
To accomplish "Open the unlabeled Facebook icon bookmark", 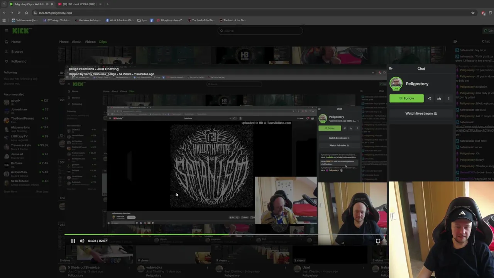I will [152, 20].
